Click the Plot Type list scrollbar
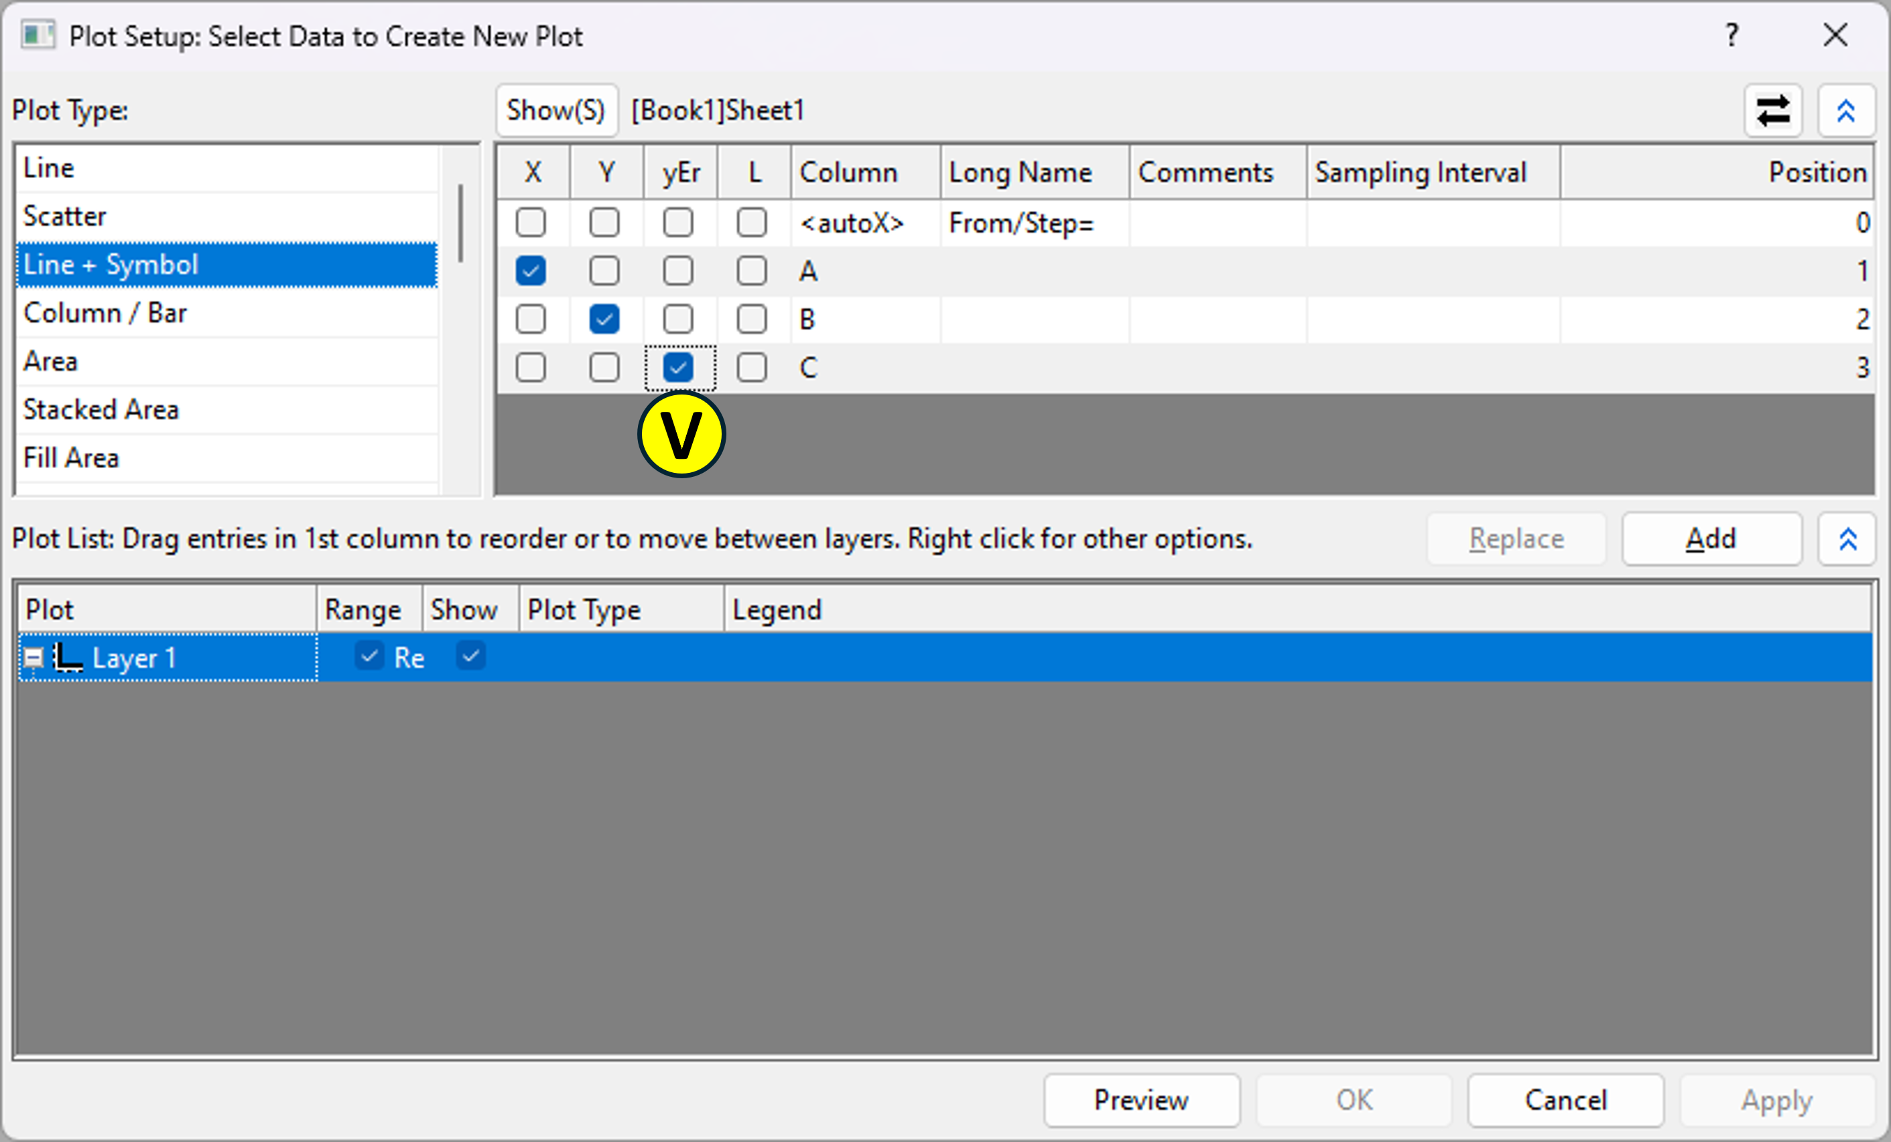The image size is (1891, 1142). [460, 222]
